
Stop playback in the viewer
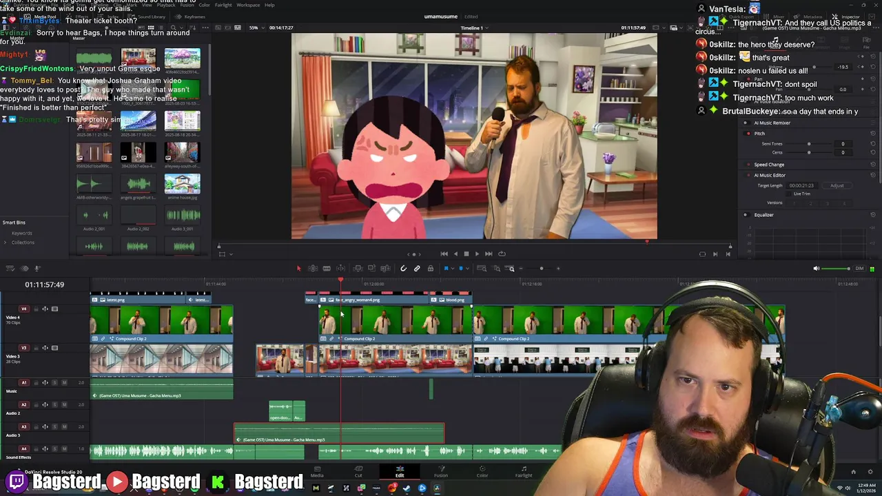pyautogui.click(x=466, y=254)
